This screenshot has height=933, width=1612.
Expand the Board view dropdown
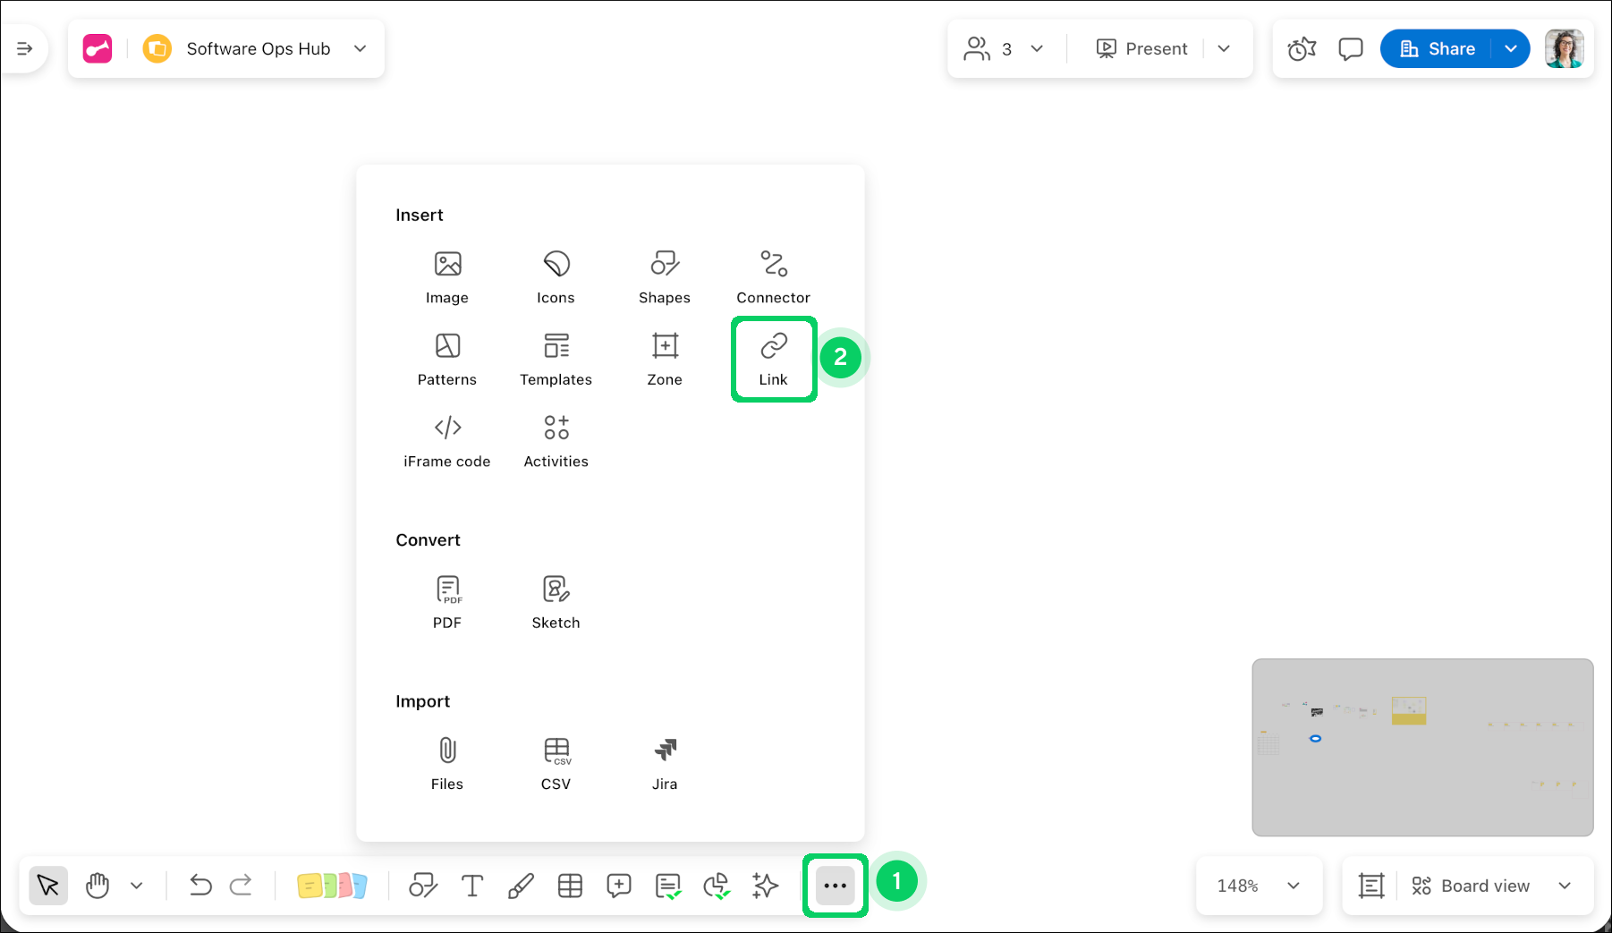coord(1564,886)
